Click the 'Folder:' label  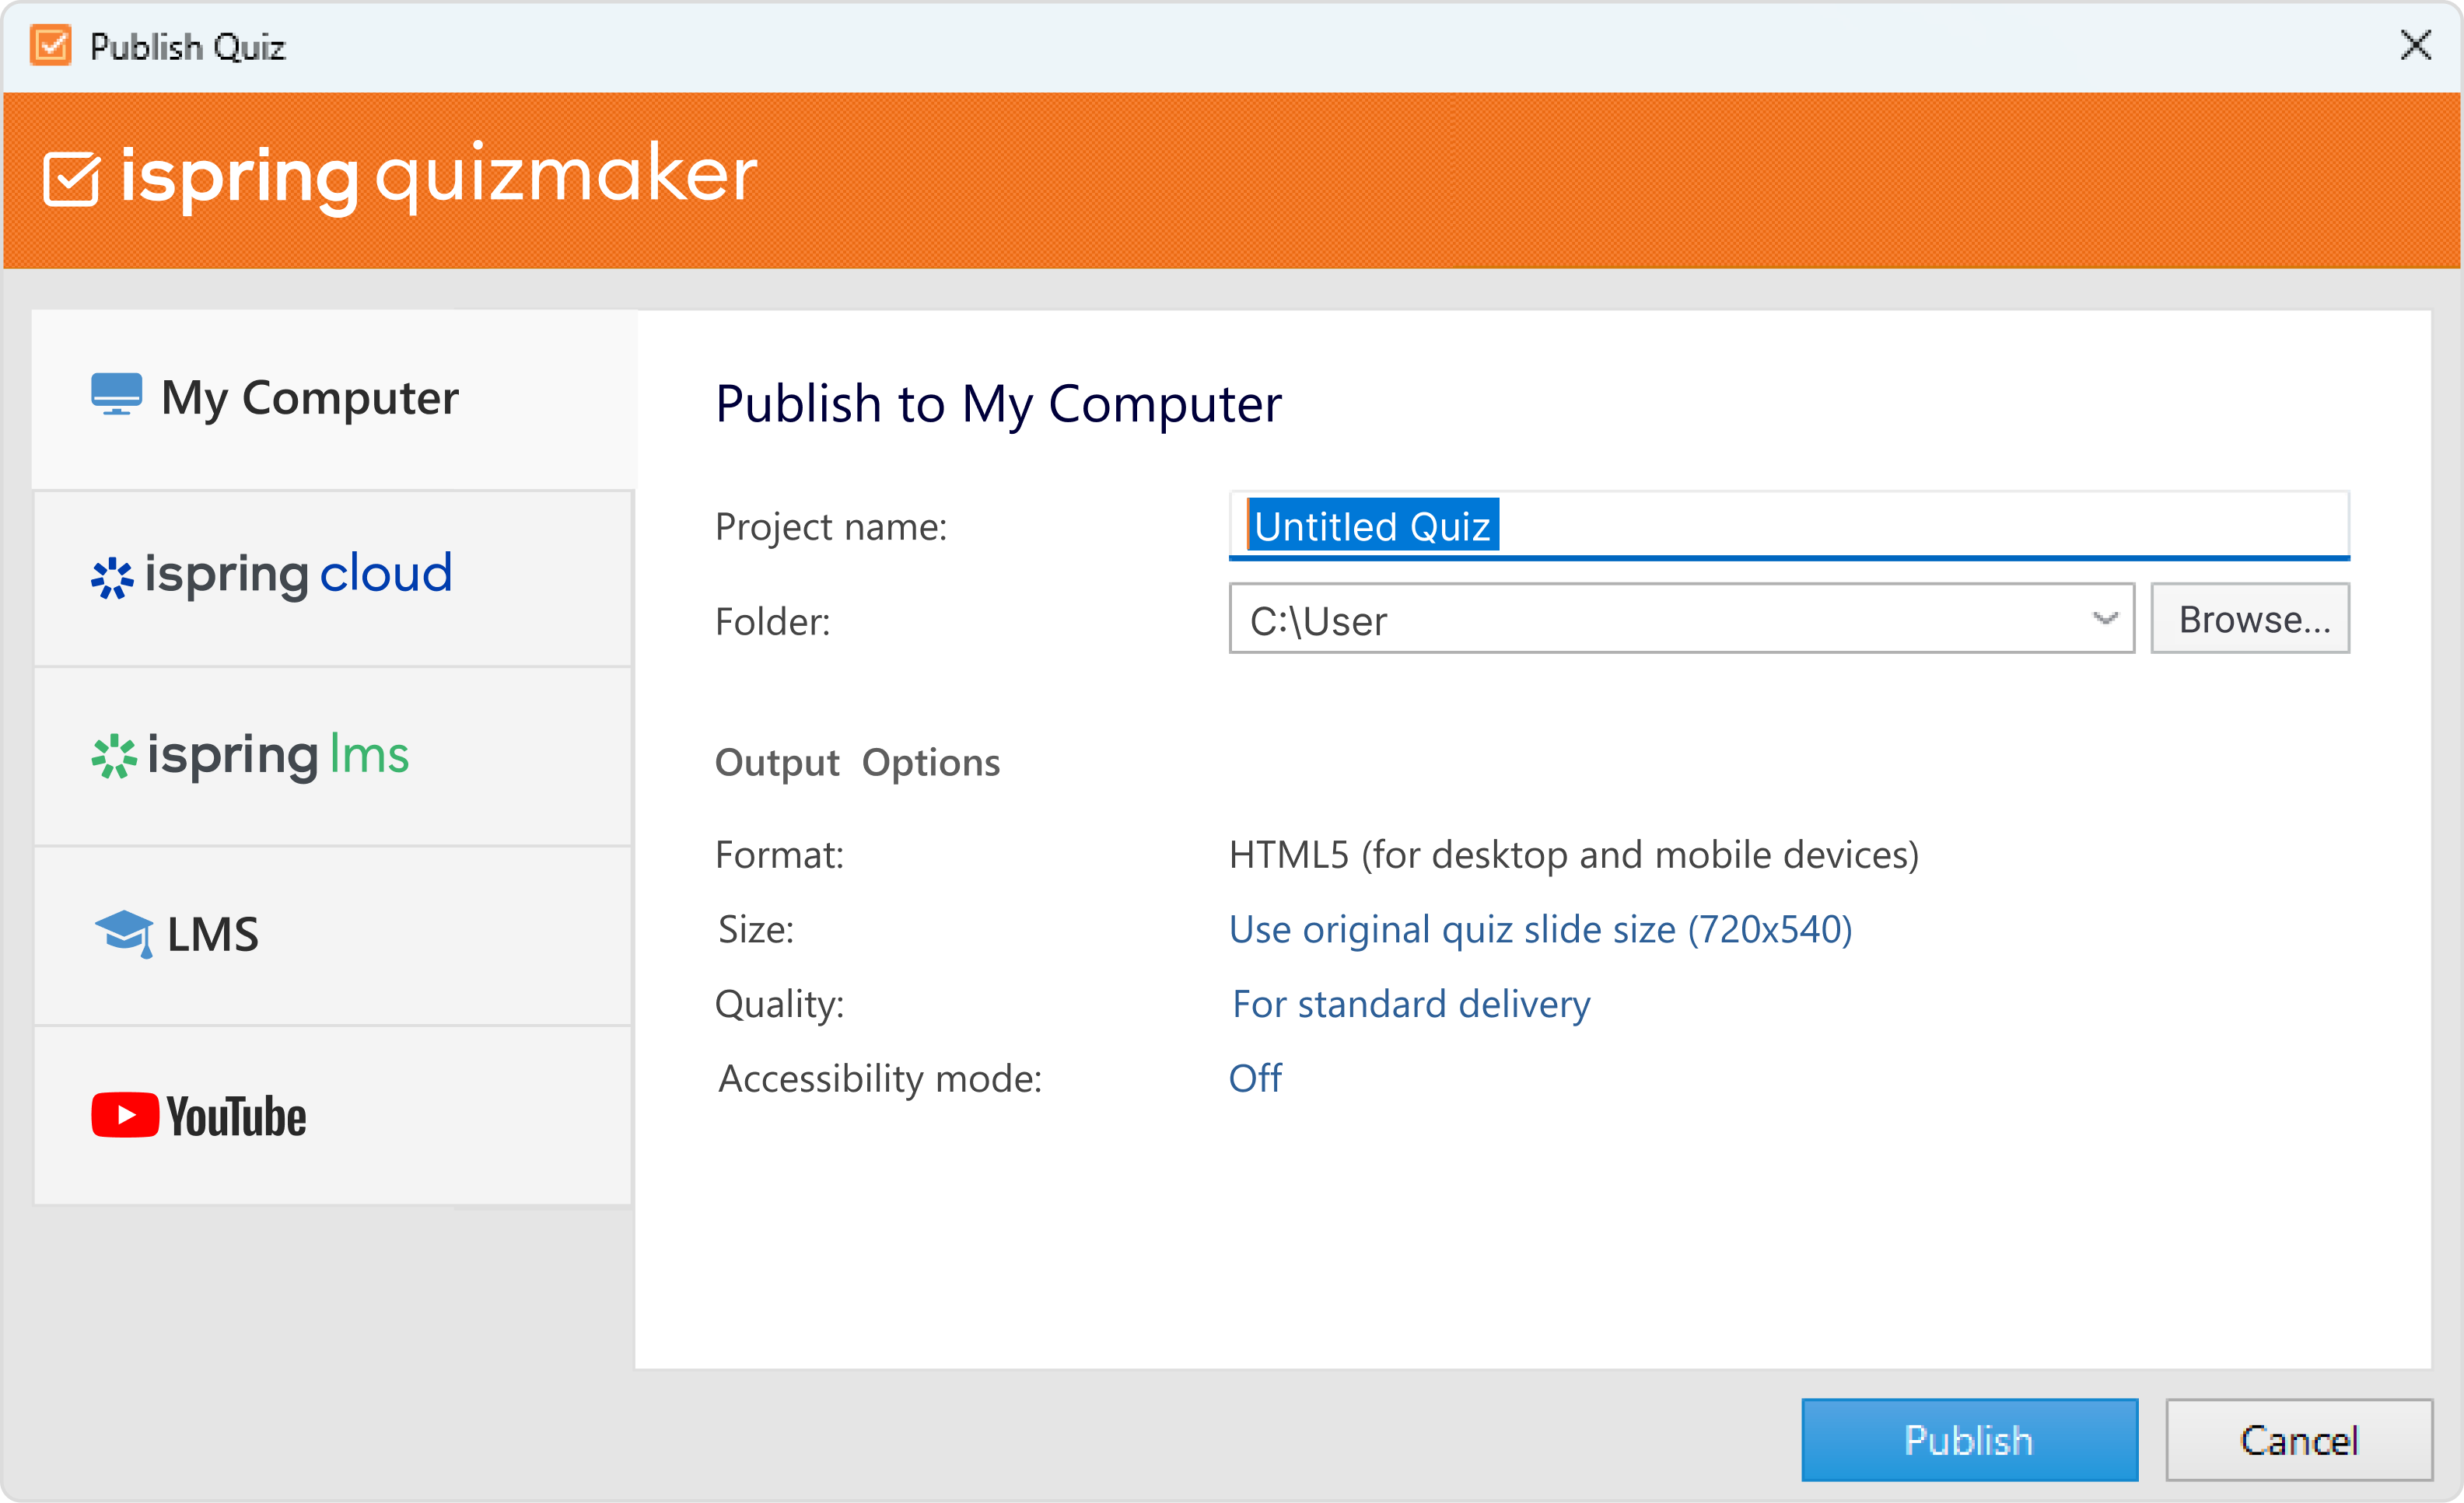click(x=772, y=622)
